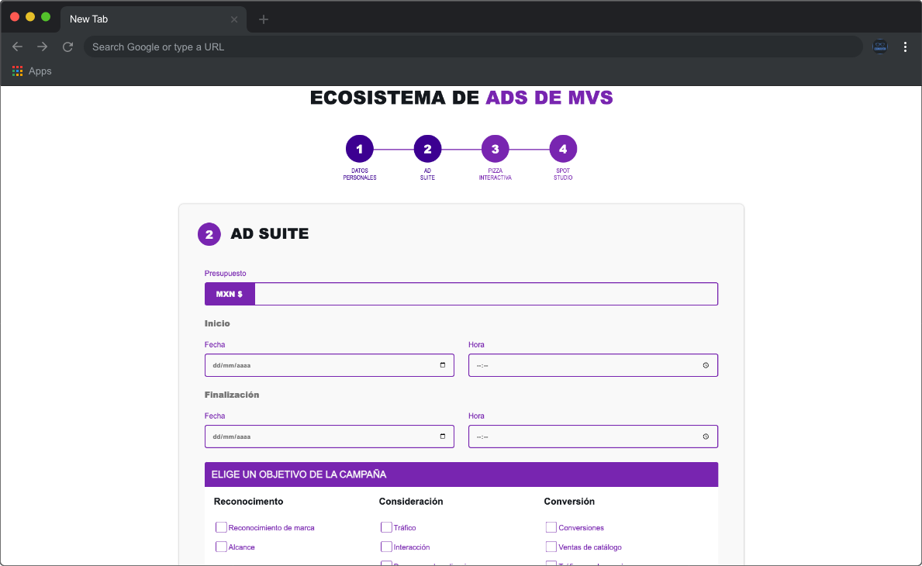Jump to step 4 Spot Studio

coord(563,149)
